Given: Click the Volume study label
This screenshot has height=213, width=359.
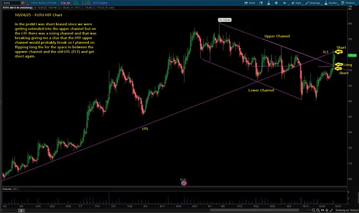Looking at the screenshot, I should point(7,189).
